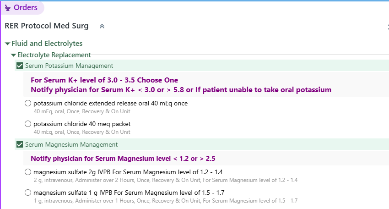Viewport: 389px width, 209px height.
Task: Open magnesium 1 g administer over 1 Hours details
Action: pos(166,201)
